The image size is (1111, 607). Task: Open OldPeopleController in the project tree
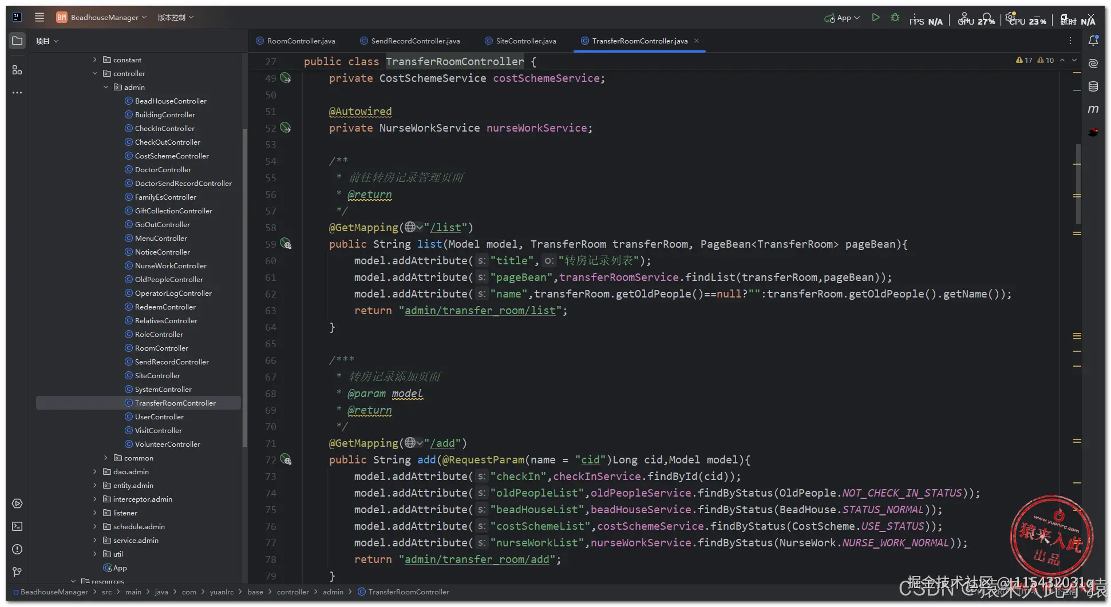(169, 279)
